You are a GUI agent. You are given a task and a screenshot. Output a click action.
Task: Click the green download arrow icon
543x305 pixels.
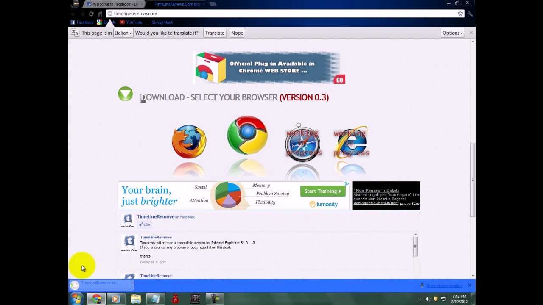click(125, 94)
